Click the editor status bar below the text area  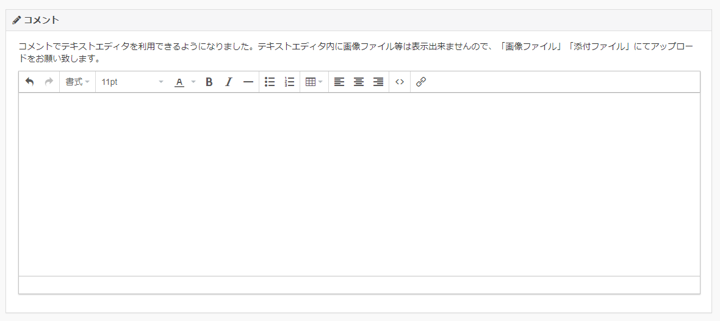pos(359,285)
